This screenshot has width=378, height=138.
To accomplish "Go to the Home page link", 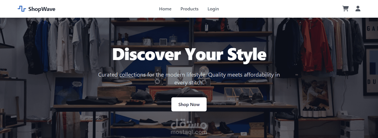I will (x=165, y=9).
